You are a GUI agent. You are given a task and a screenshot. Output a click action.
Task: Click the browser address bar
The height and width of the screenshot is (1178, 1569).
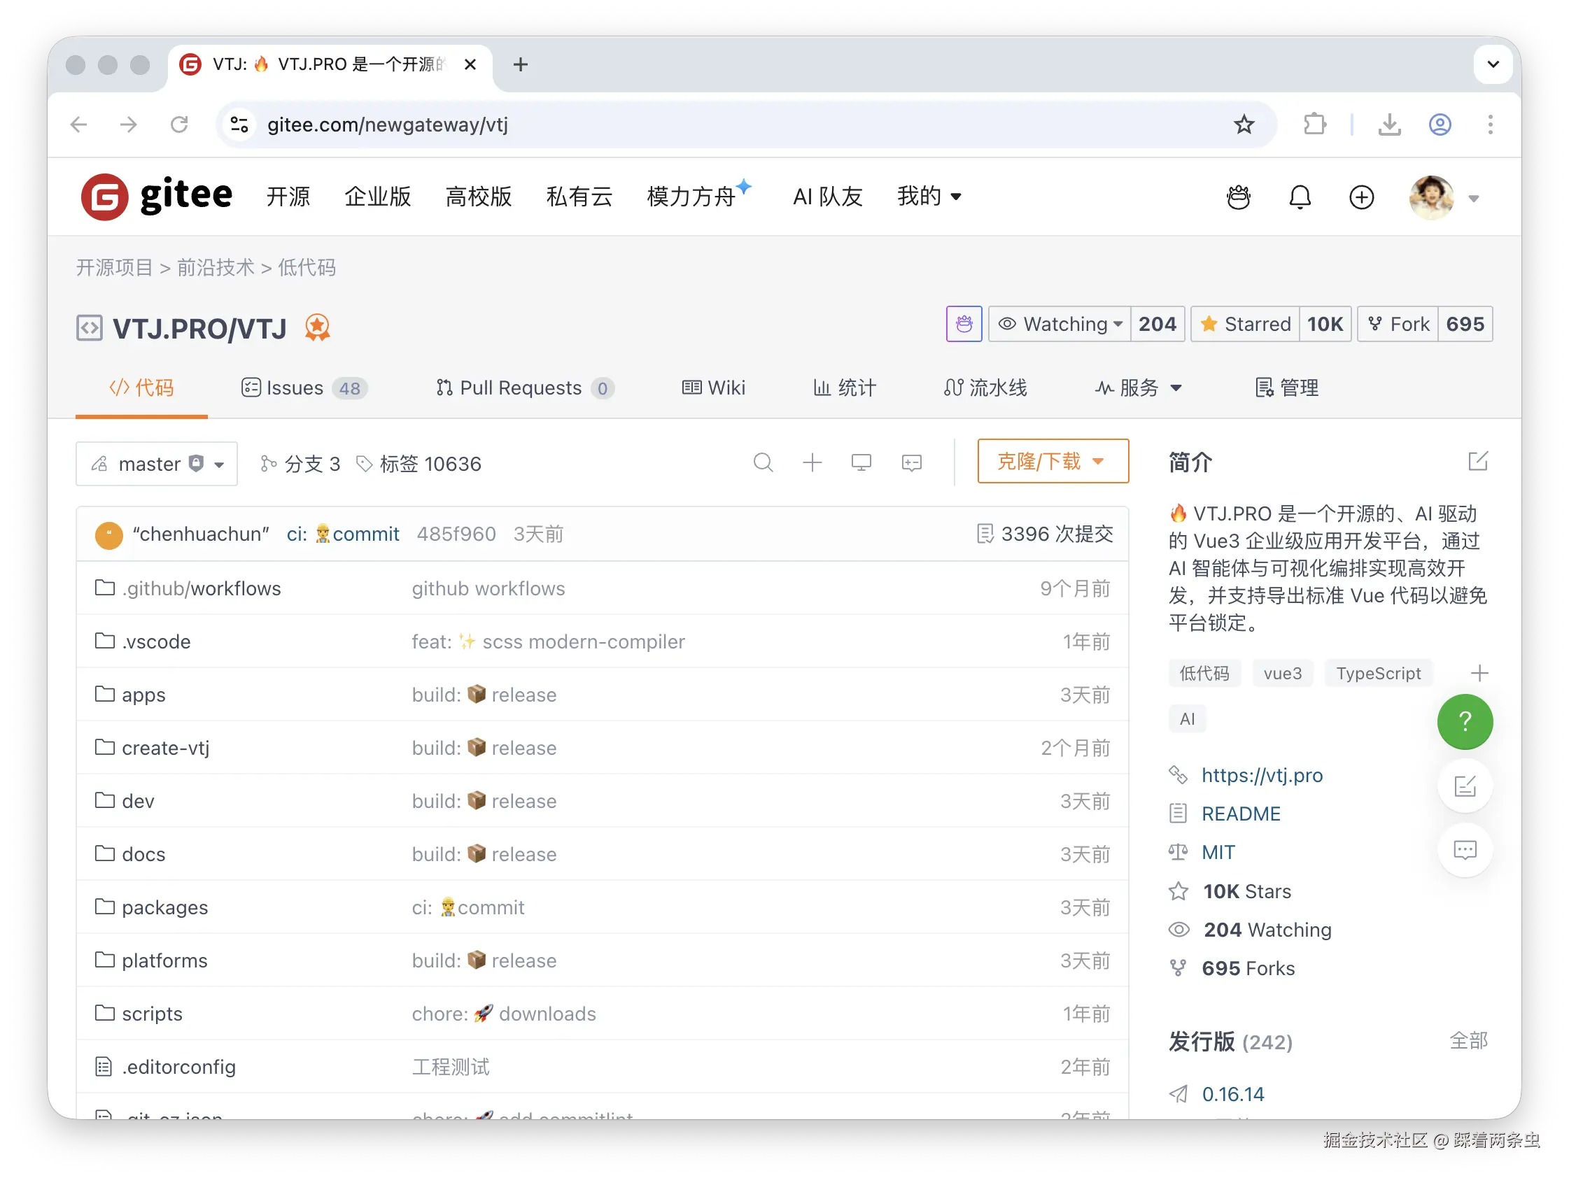click(x=710, y=125)
